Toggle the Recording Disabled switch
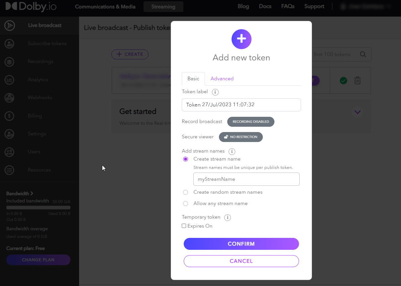 (251, 122)
